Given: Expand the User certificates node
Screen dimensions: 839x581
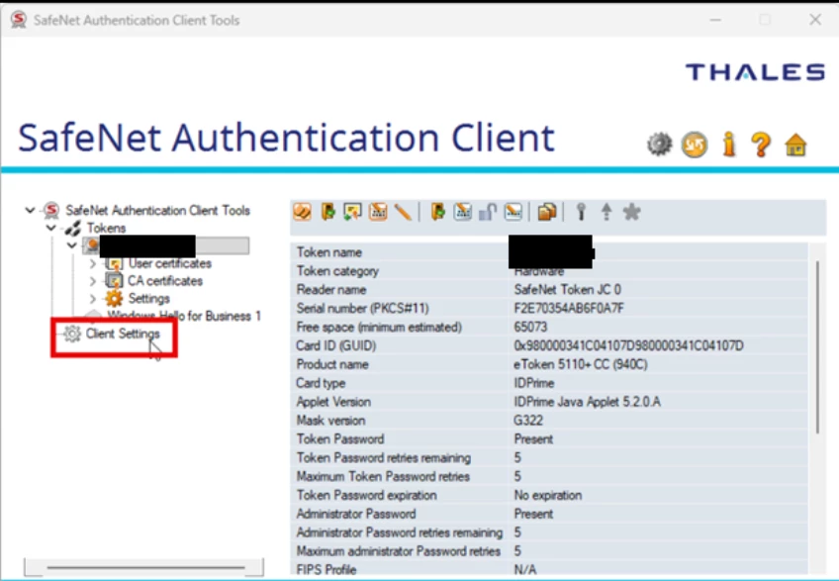Looking at the screenshot, I should [93, 263].
